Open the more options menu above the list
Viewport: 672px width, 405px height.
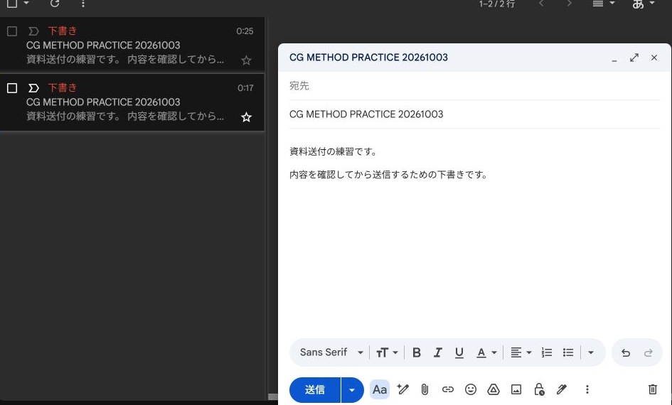click(x=83, y=4)
